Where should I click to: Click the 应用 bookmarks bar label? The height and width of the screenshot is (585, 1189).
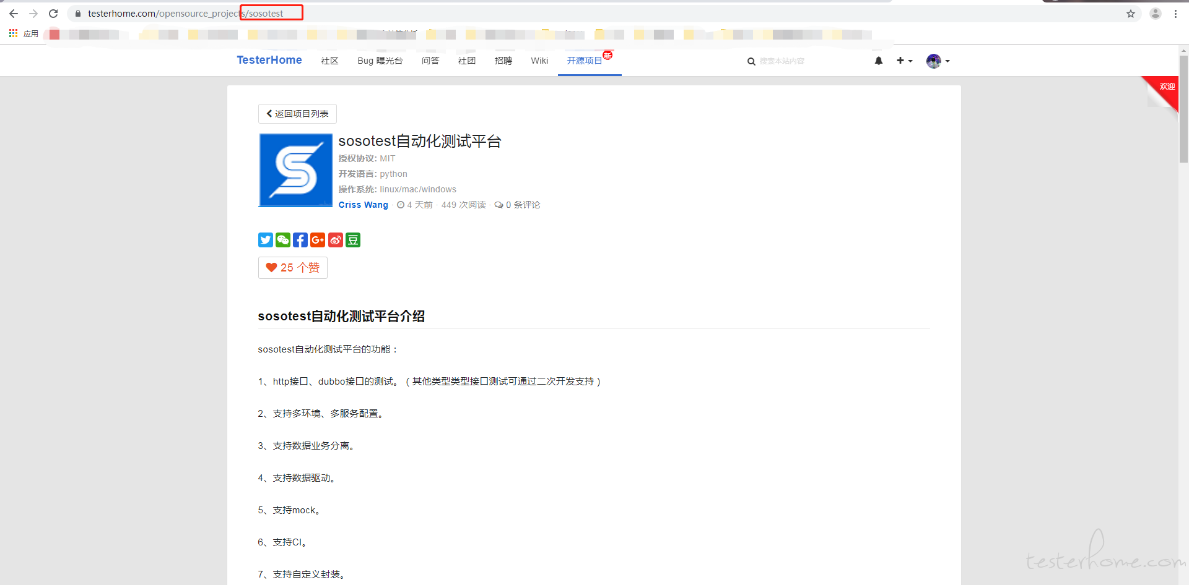[x=31, y=34]
